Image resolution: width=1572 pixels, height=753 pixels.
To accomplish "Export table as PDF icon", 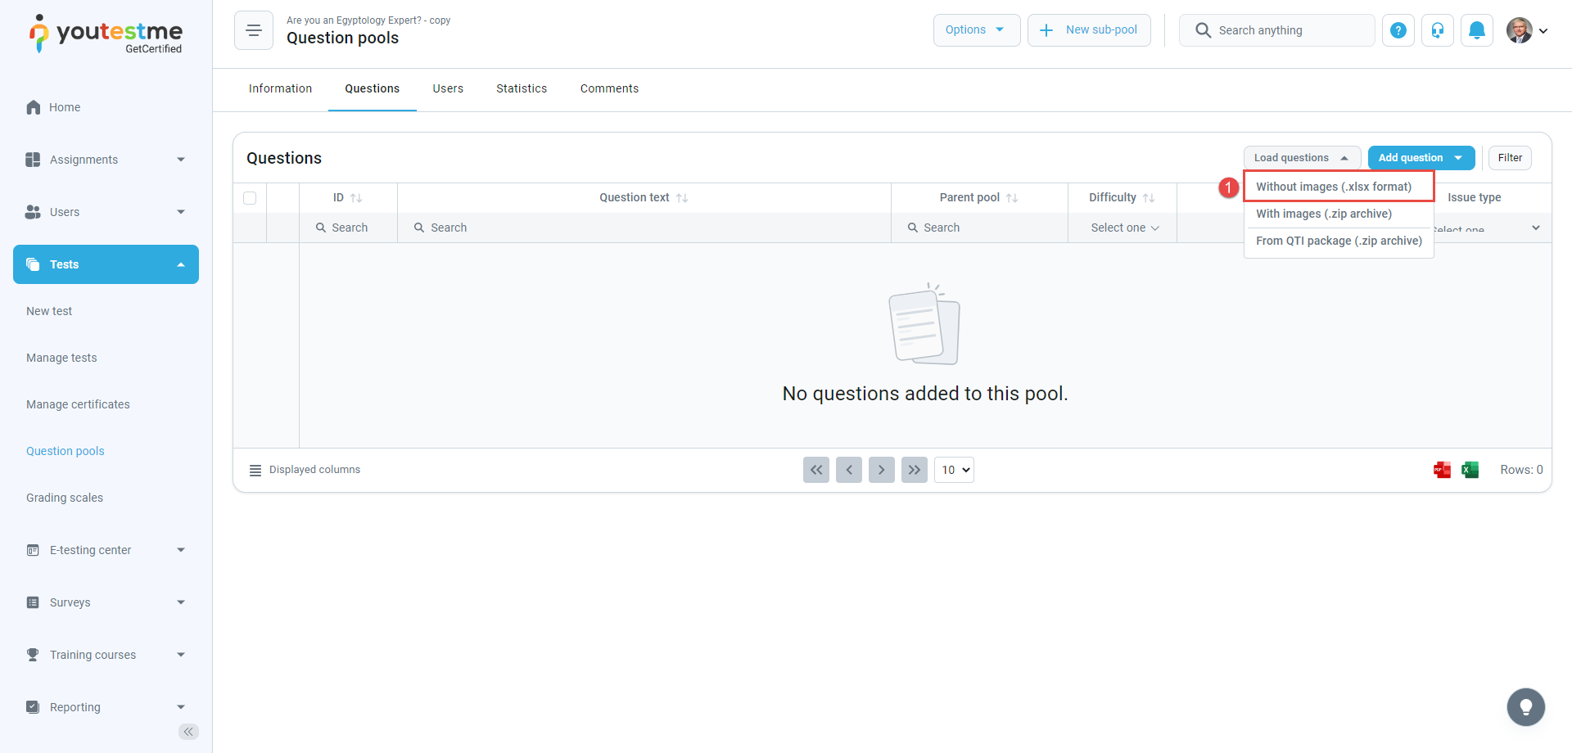I will 1443,470.
